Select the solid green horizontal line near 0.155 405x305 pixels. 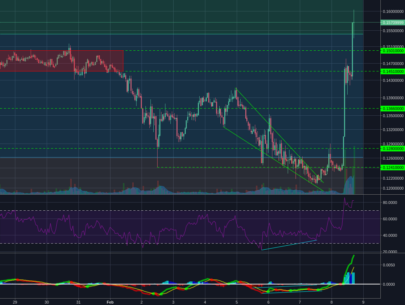181,34
